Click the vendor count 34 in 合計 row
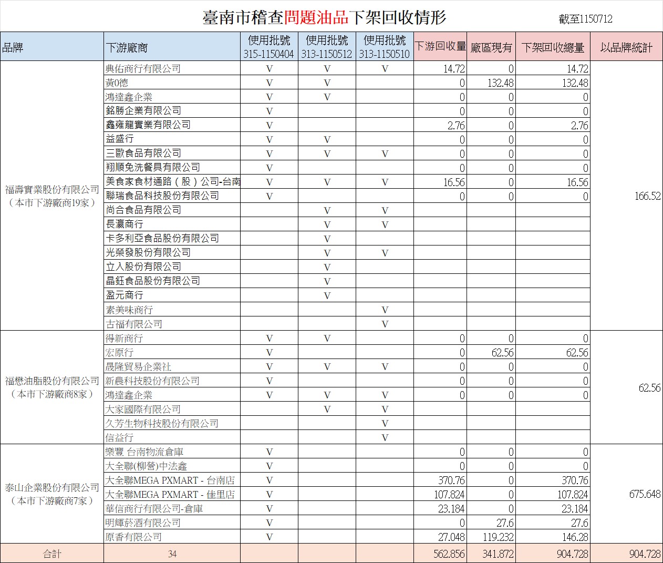The width and height of the screenshot is (663, 563). [172, 554]
